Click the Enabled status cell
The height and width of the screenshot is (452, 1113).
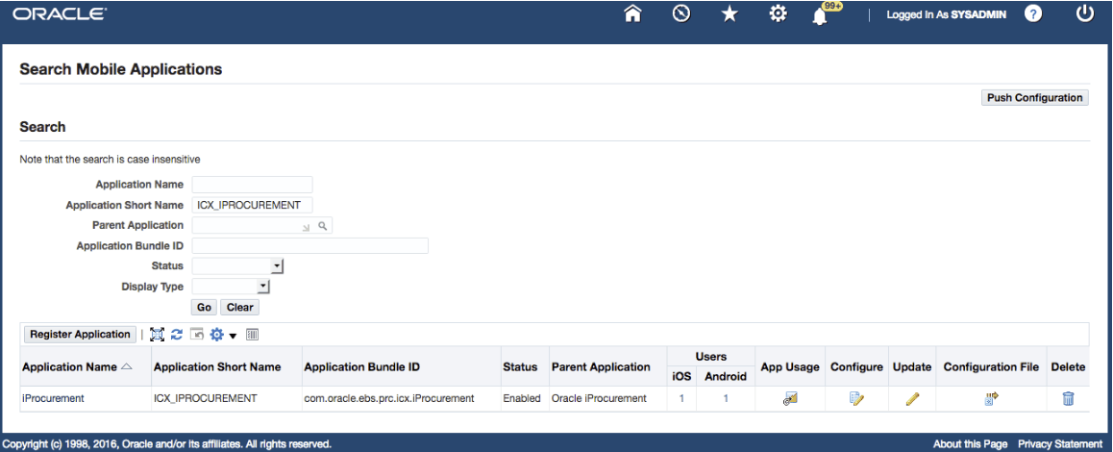[522, 399]
